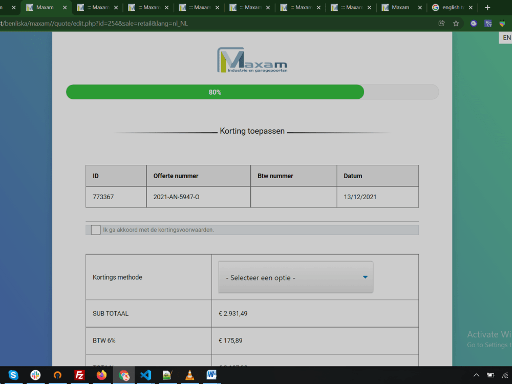This screenshot has height=384, width=512.
Task: Click the 'Kortings methode' label
Action: 117,277
